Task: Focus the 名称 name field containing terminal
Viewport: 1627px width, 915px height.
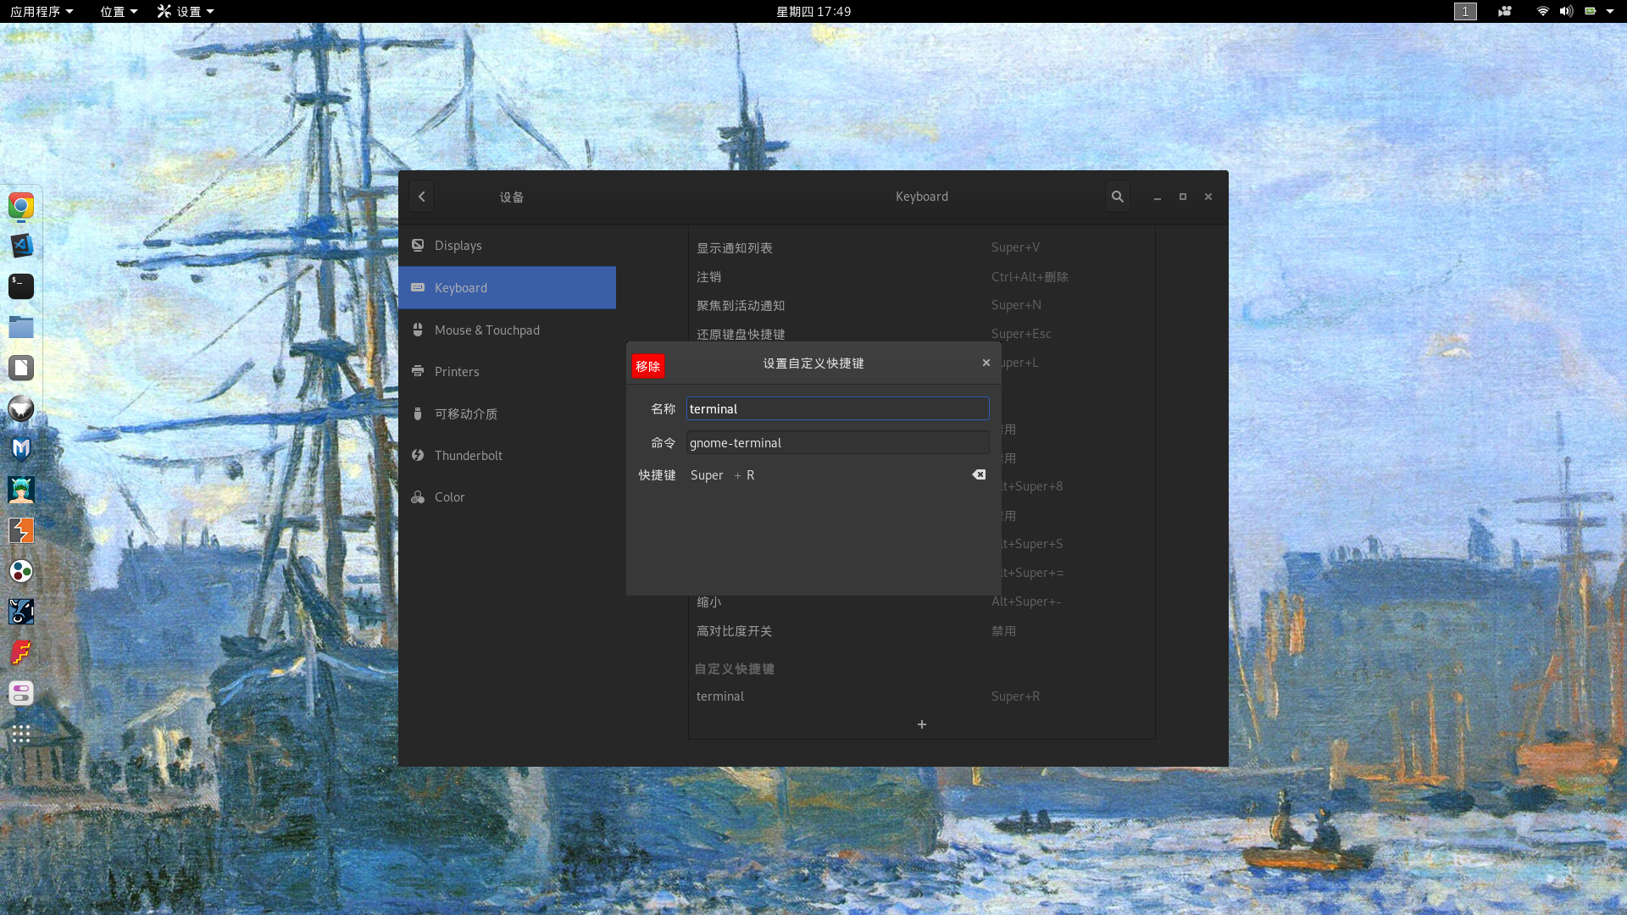Action: click(x=837, y=408)
